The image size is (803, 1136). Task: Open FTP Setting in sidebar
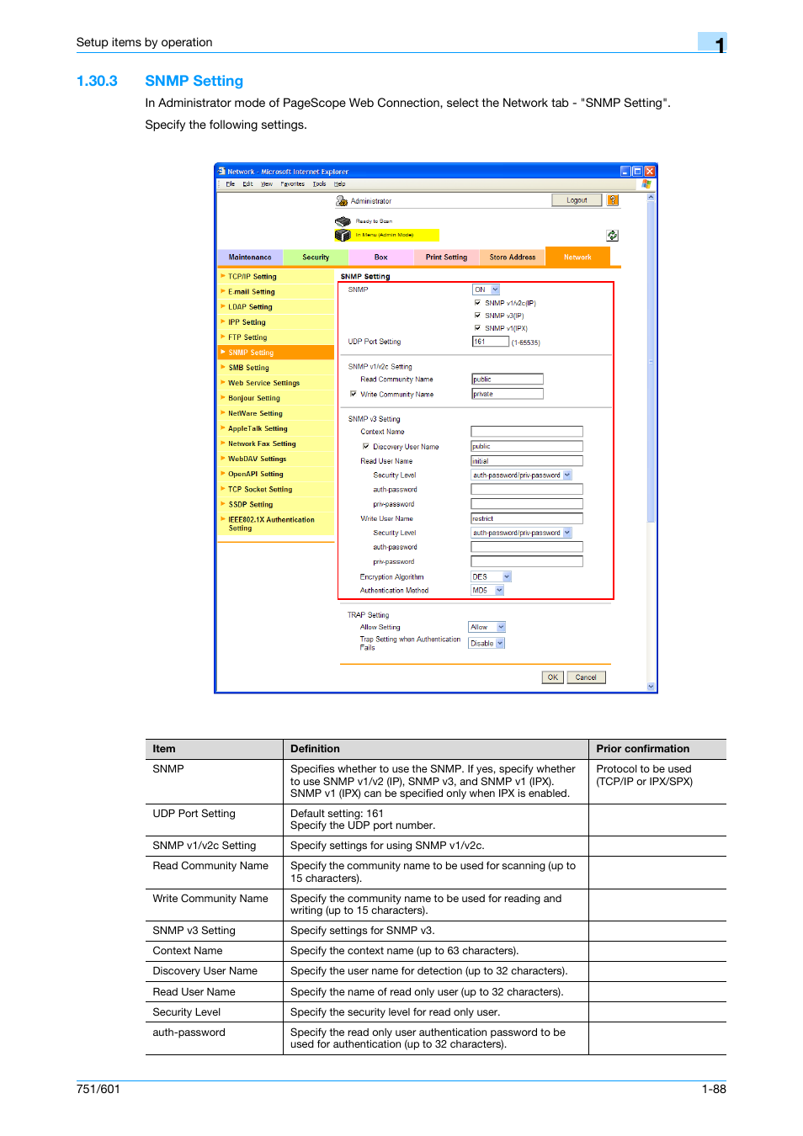coord(276,337)
